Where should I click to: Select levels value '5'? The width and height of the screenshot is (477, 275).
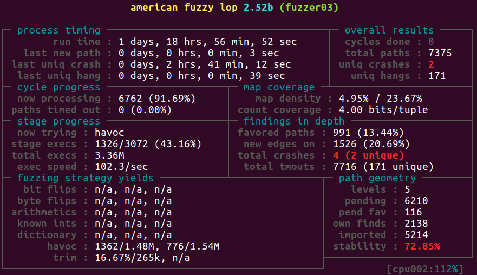pyautogui.click(x=407, y=189)
